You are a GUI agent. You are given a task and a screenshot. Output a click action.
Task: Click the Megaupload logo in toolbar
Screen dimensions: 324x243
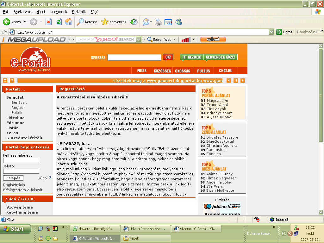coord(36,39)
